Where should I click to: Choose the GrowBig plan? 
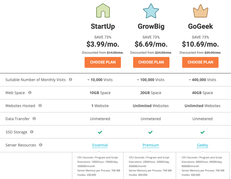[x=151, y=62]
